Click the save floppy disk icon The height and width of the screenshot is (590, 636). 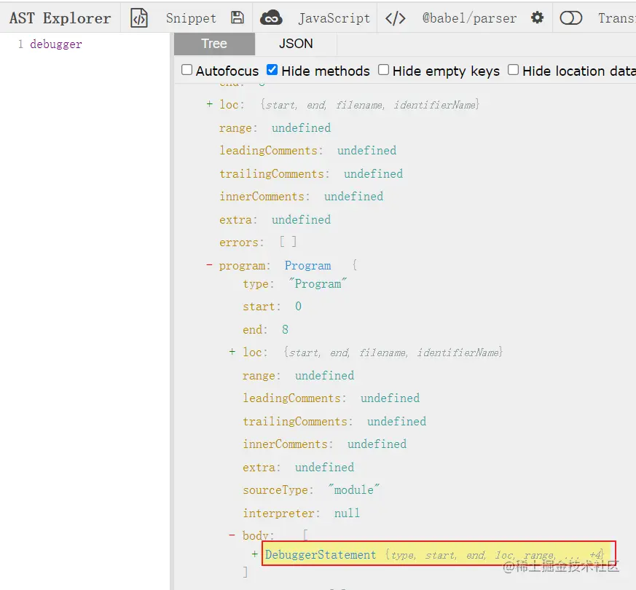point(237,17)
